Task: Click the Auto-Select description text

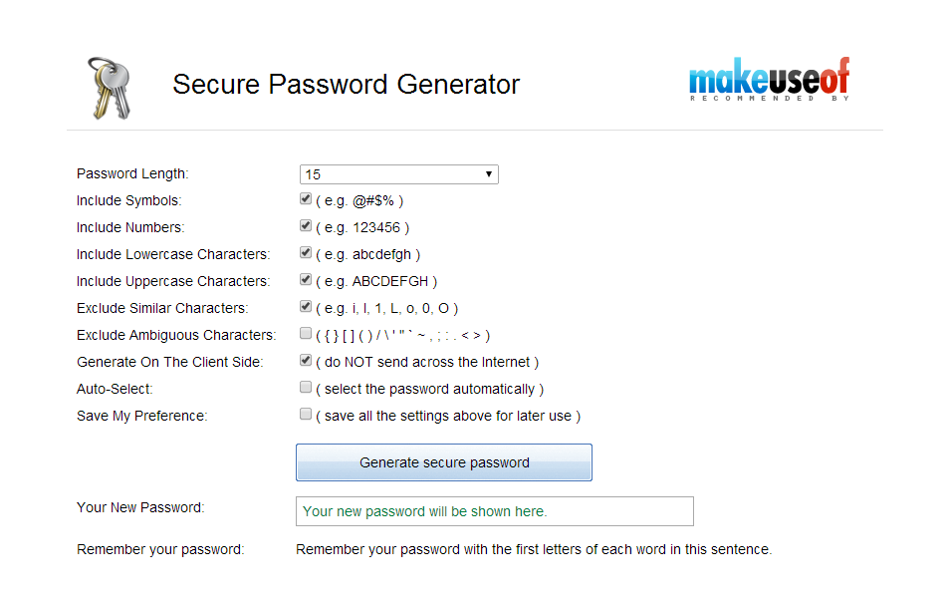Action: [x=430, y=389]
